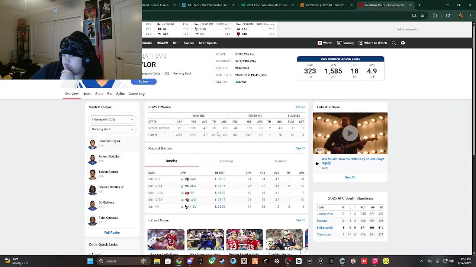Image resolution: width=476 pixels, height=267 pixels.
Task: Open Discord from the taskbar
Action: click(190, 261)
